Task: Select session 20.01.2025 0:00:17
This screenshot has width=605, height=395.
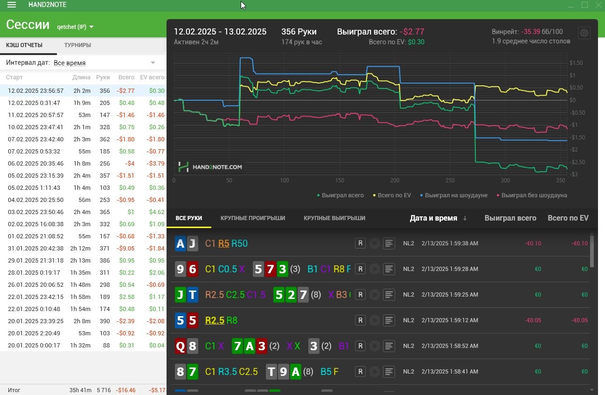Action: click(x=83, y=345)
